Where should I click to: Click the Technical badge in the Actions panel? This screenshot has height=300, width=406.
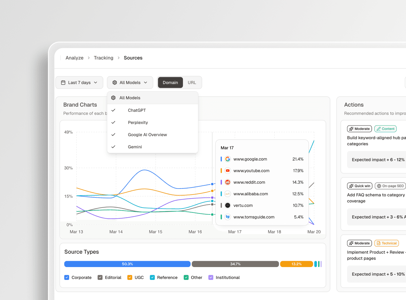tap(386, 243)
